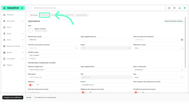Click the Banking sidebar icon
189x106 pixels.
(x=4, y=53)
